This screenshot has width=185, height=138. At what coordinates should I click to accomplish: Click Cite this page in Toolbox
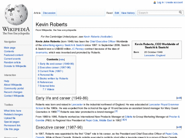click(x=11, y=129)
